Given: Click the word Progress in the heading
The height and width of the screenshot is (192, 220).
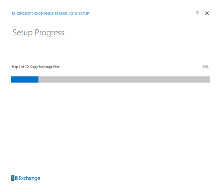Looking at the screenshot, I should 50,33.
